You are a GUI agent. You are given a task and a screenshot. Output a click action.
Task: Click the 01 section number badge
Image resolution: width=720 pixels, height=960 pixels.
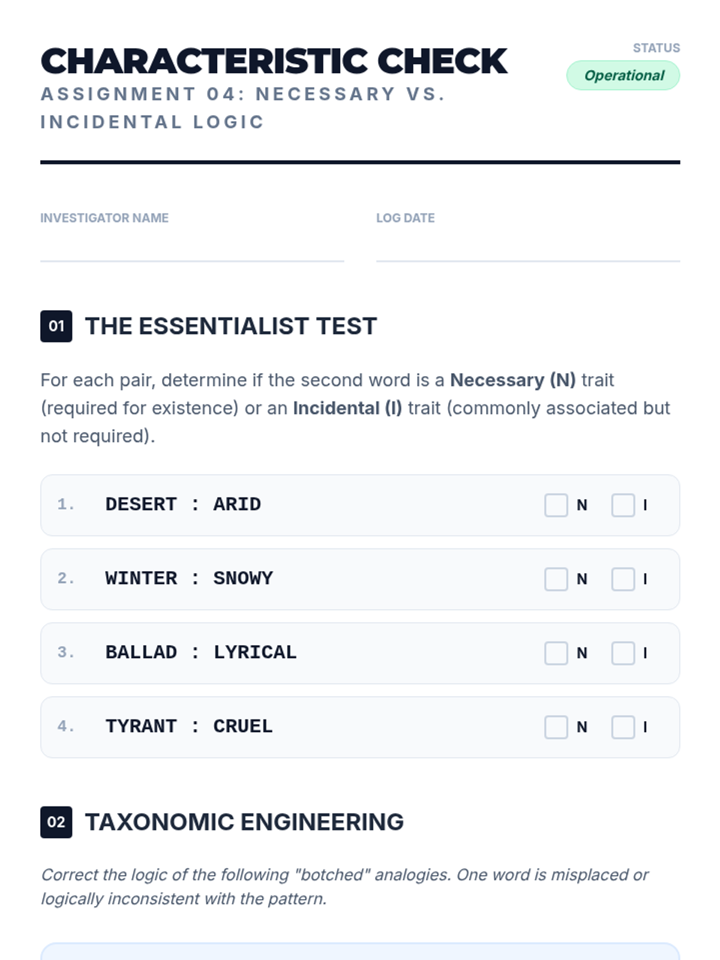[56, 326]
